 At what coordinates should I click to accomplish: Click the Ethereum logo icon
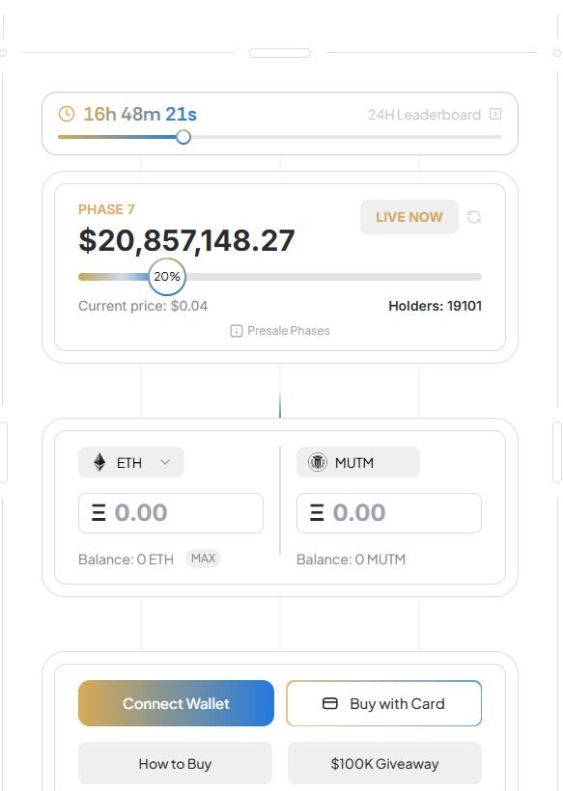100,462
